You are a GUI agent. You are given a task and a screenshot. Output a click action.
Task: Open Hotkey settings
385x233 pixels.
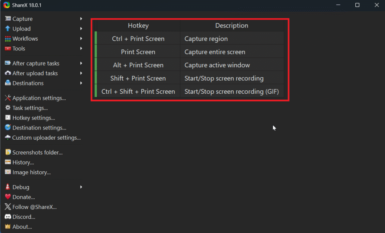click(x=33, y=118)
